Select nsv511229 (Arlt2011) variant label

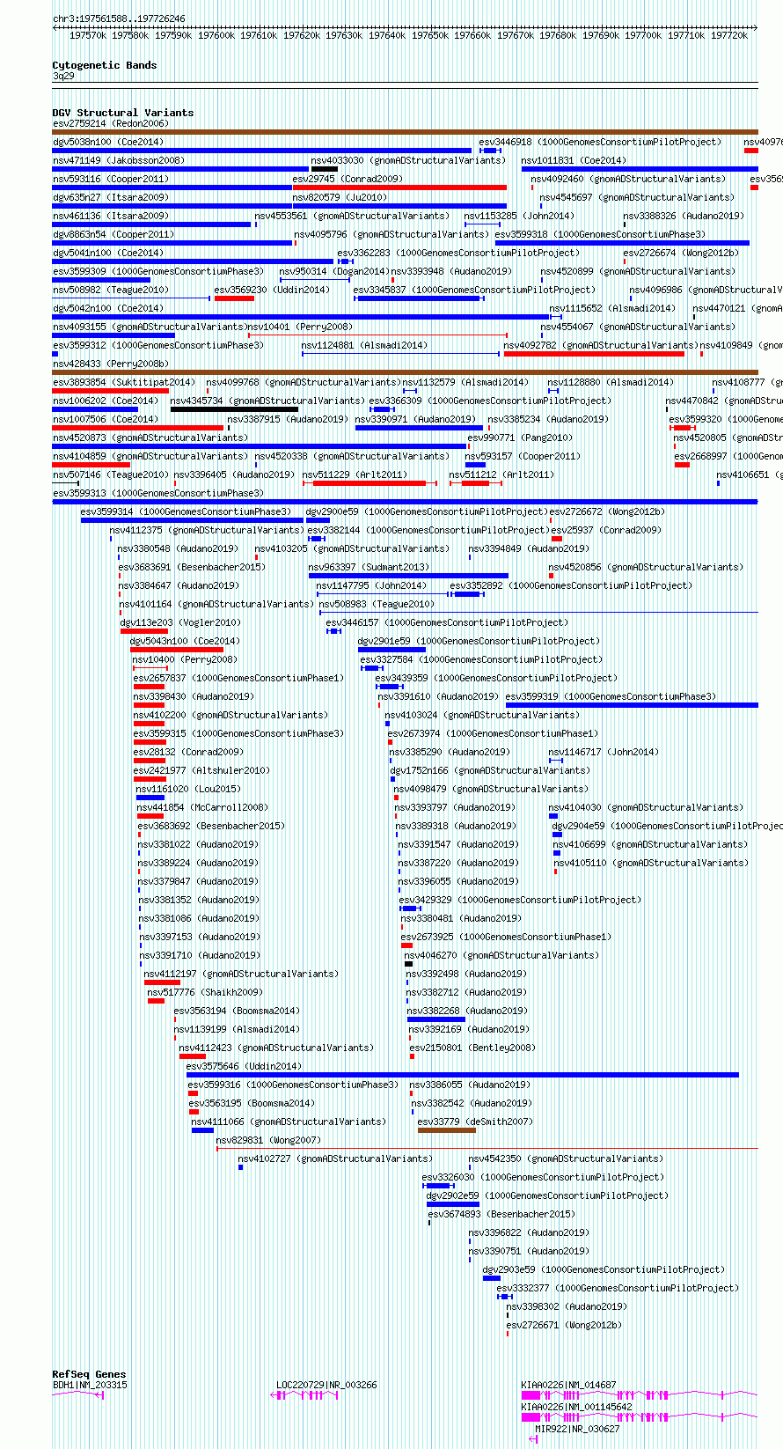click(x=355, y=474)
